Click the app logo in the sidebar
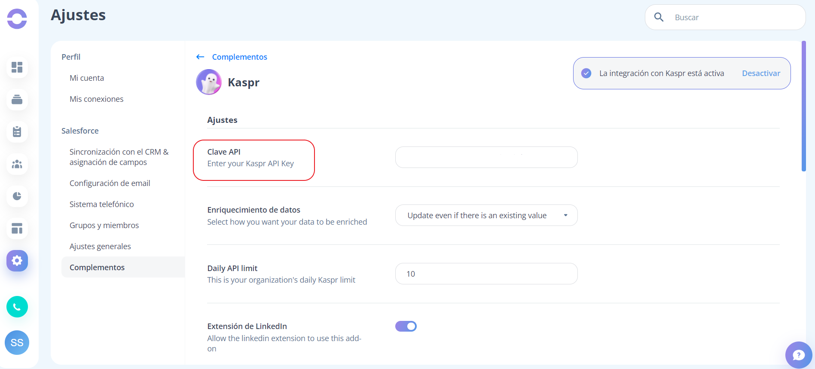 click(x=17, y=19)
